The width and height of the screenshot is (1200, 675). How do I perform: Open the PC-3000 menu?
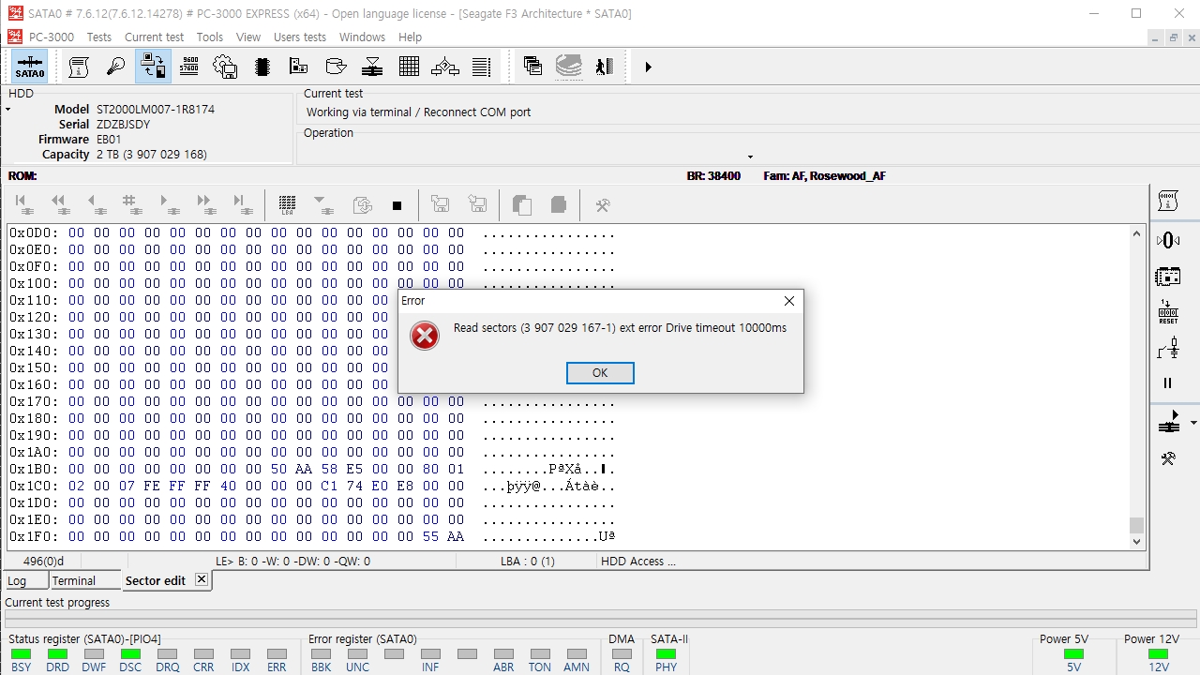click(x=51, y=37)
